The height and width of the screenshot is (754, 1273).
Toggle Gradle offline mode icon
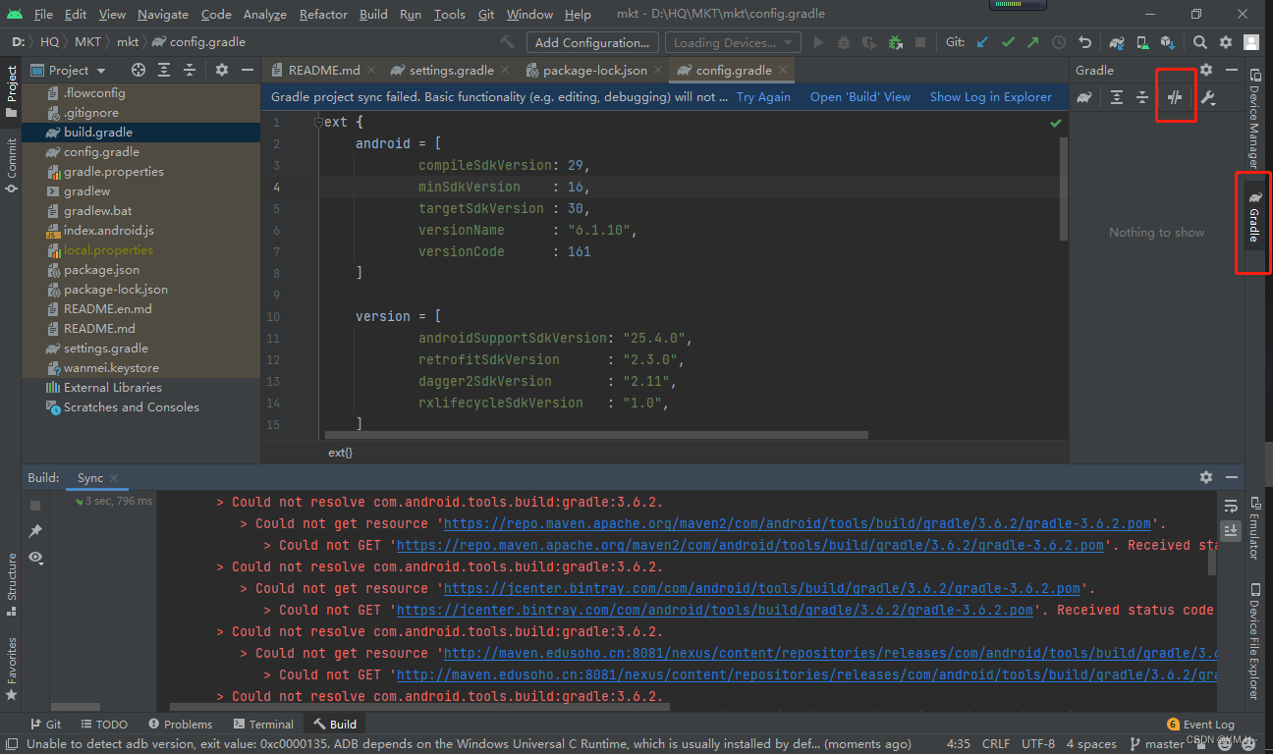pos(1174,97)
